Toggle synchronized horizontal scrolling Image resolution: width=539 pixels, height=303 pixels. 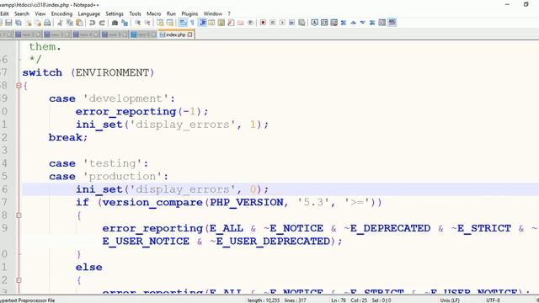[170, 23]
